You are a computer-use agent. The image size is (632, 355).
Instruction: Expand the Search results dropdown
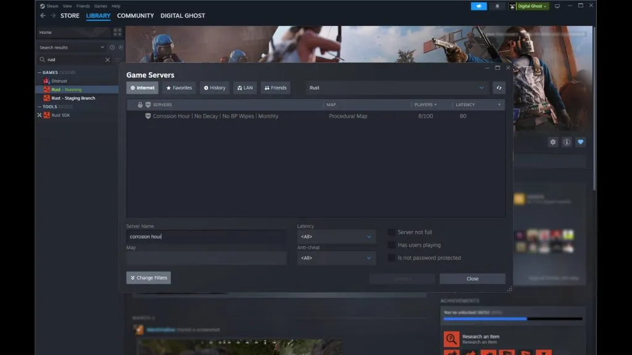(102, 47)
